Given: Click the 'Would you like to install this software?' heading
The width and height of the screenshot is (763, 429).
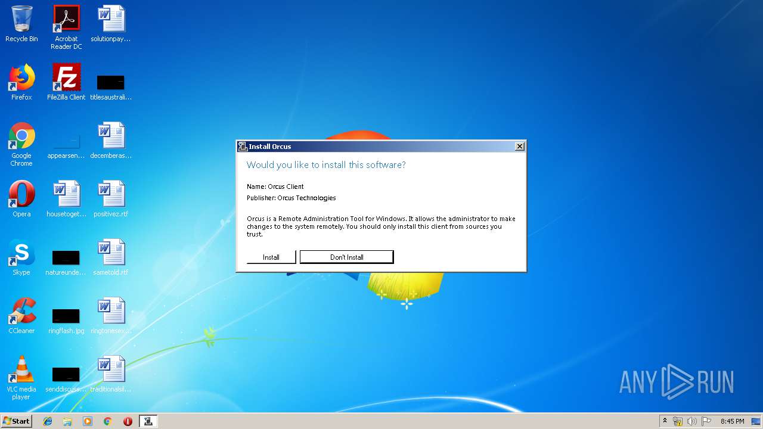Looking at the screenshot, I should pyautogui.click(x=326, y=164).
